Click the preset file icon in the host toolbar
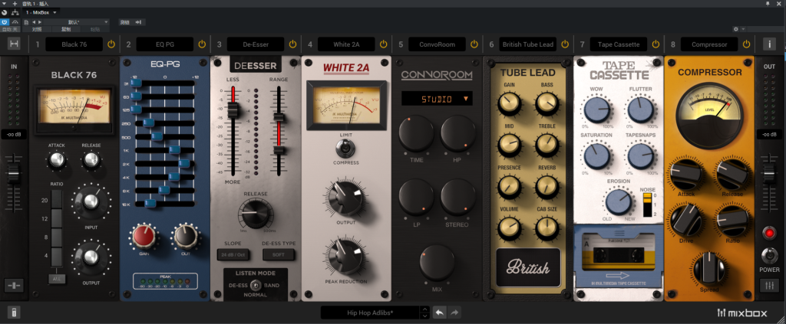 26,22
